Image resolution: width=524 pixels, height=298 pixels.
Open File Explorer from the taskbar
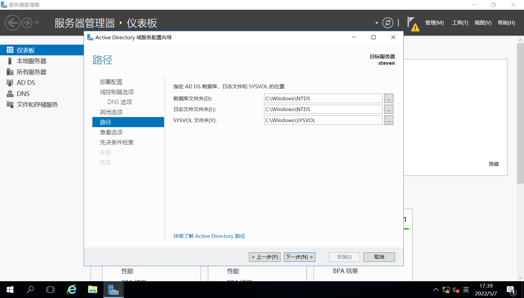[x=92, y=290]
